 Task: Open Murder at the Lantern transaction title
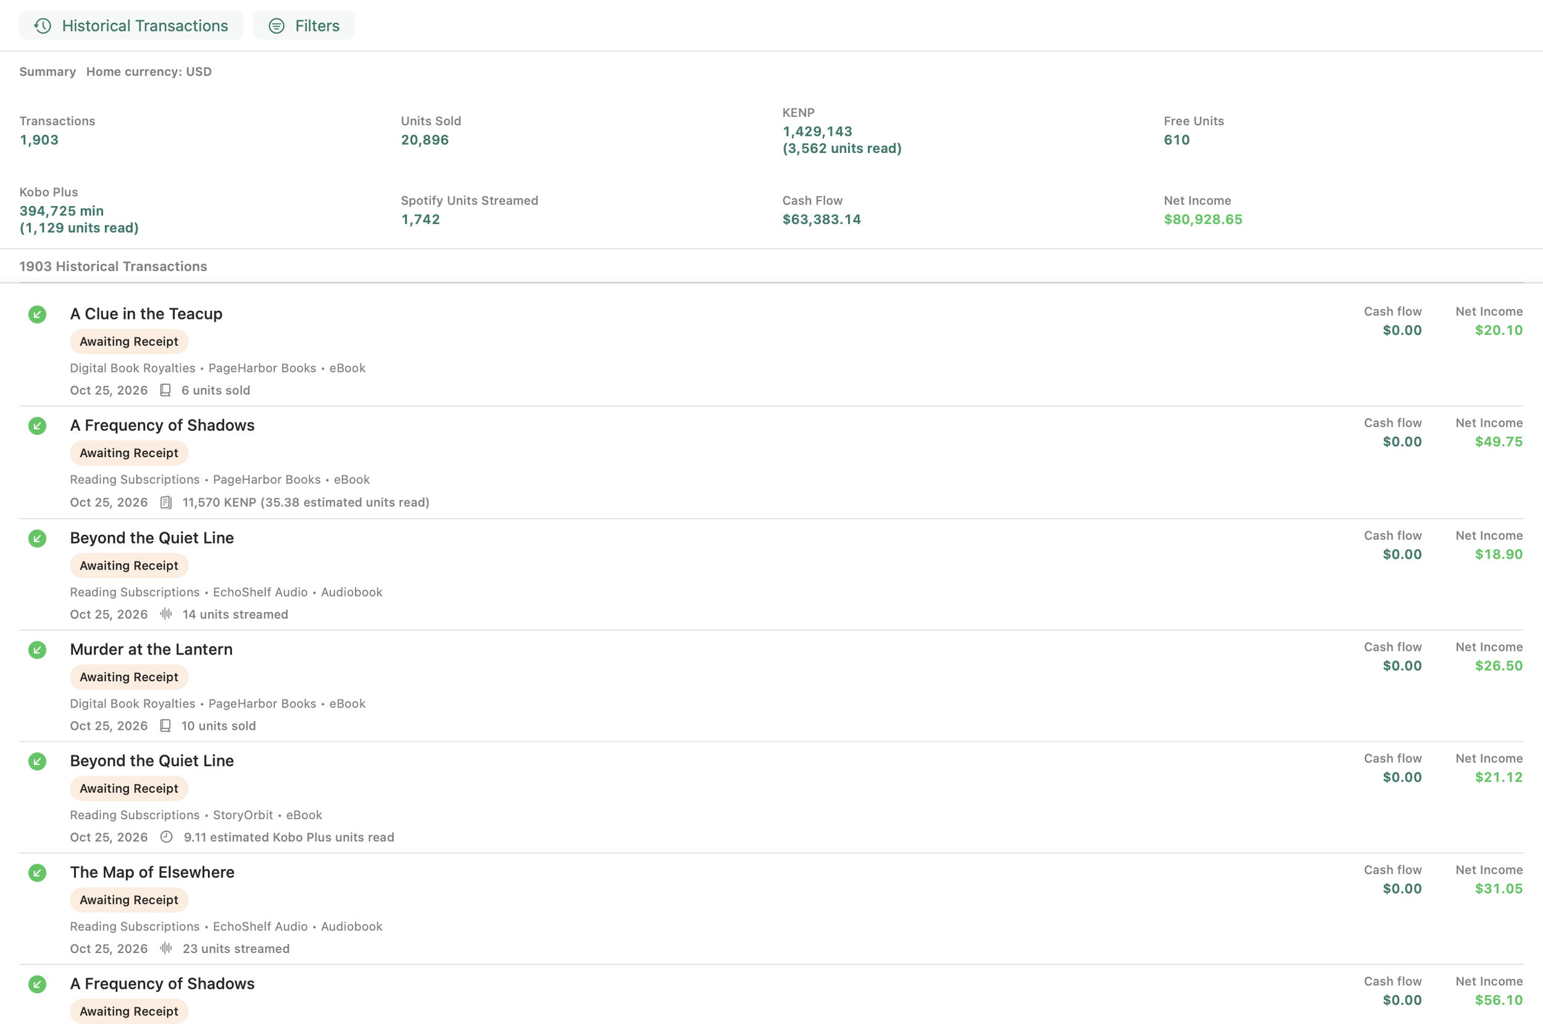pyautogui.click(x=151, y=649)
